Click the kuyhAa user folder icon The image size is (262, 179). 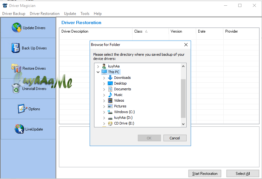[104, 66]
